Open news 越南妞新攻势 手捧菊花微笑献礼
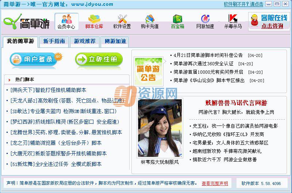 pos(227,151)
